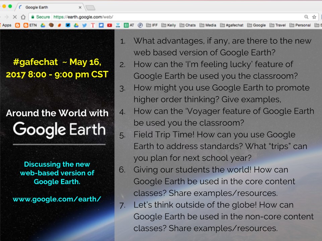
Task: Open the bookmark icon right after YouTube
Action: click(118, 25)
